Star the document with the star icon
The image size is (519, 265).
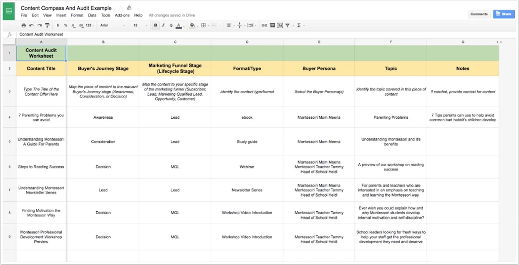point(121,8)
